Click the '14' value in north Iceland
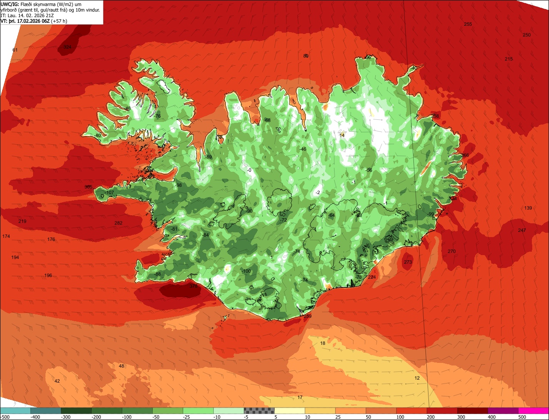Image resolution: width=549 pixels, height=420 pixels. [342, 135]
